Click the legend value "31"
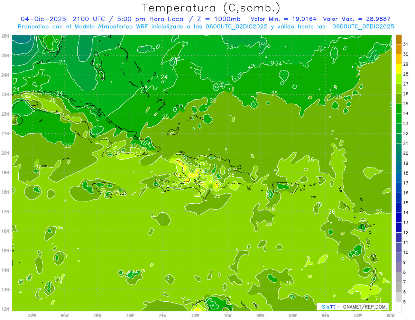This screenshot has width=415, height=320. (406, 44)
